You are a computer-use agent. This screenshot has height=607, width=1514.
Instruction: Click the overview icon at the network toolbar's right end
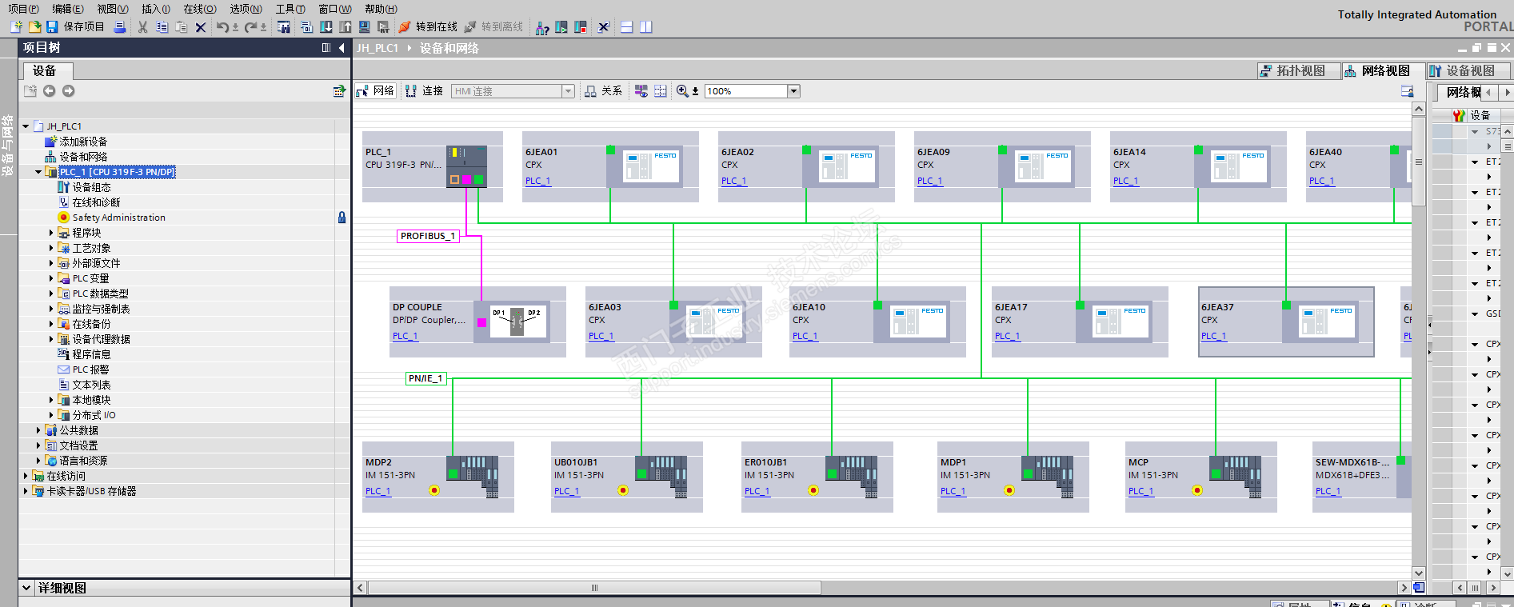(1407, 91)
